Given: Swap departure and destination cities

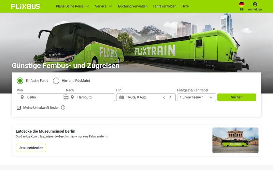Looking at the screenshot, I should point(66,97).
